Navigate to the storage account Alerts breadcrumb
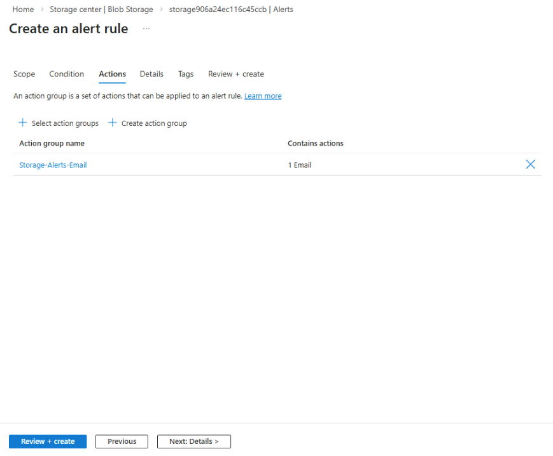The height and width of the screenshot is (456, 553). (231, 10)
